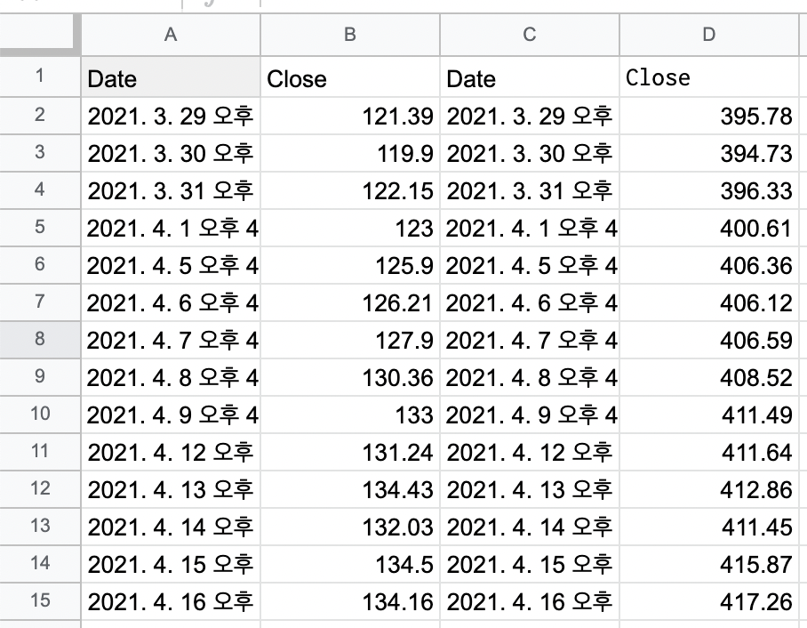807x628 pixels.
Task: Select row 8 header
Action: pyautogui.click(x=40, y=340)
